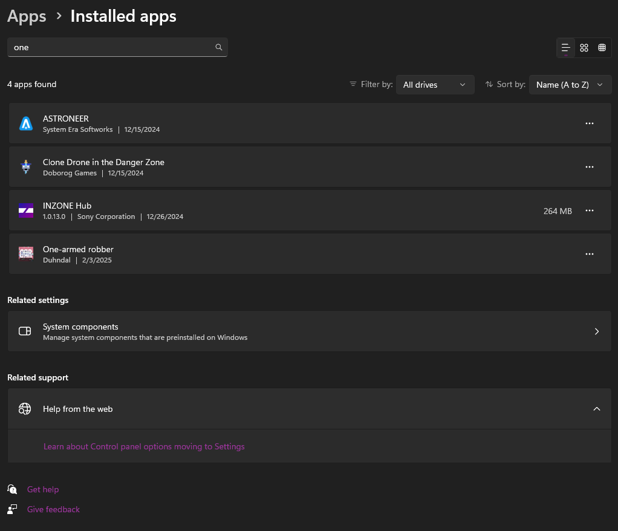Open Control panel options moving link

click(144, 446)
